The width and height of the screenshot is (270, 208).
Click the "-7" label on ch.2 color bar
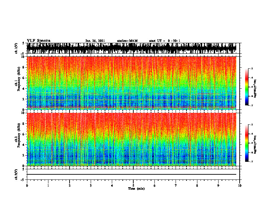click(x=251, y=161)
